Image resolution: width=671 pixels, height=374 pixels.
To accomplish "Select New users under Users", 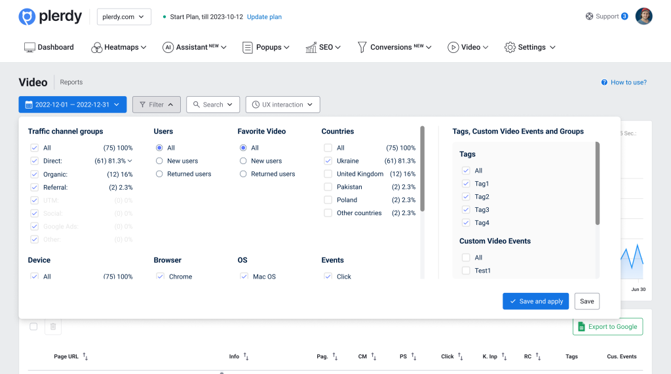I will tap(159, 161).
